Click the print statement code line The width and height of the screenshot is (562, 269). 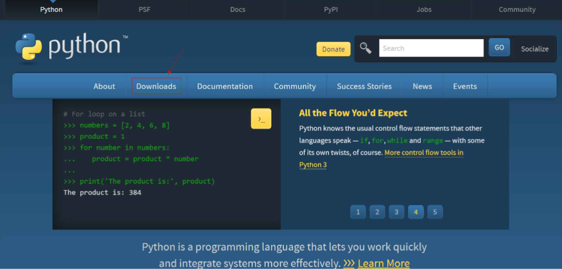(139, 181)
